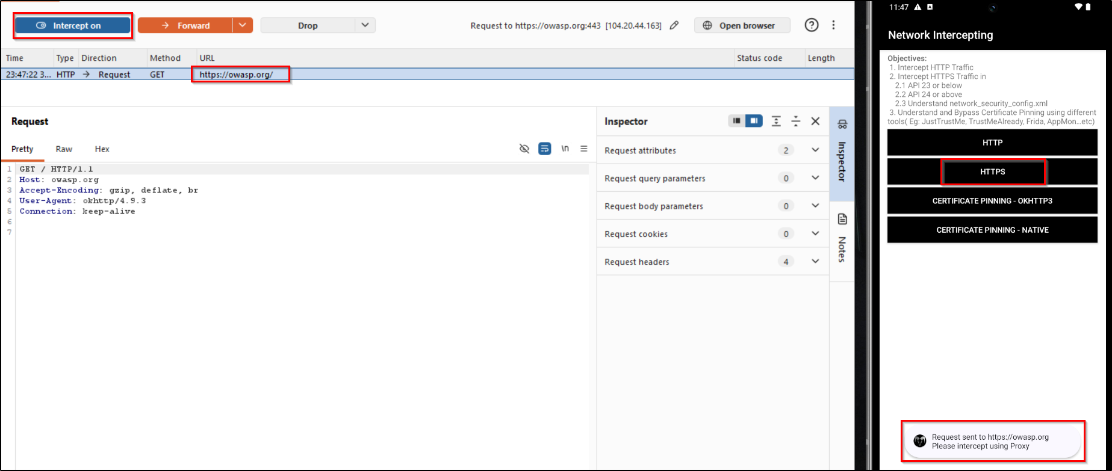Click the Forward button

(x=185, y=25)
